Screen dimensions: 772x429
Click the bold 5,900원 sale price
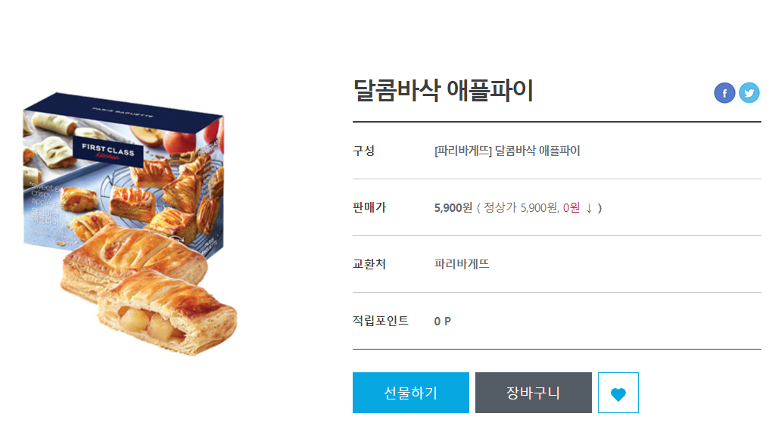(453, 208)
